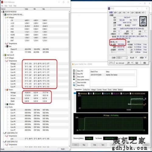Select the Uncore power row

click(34, 98)
